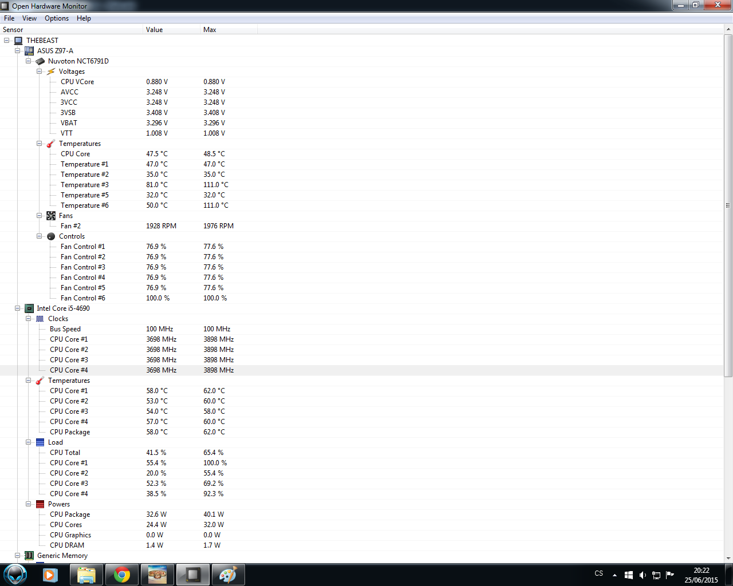Switch to the BioShock game taskbar button
The image size is (733, 586).
157,575
